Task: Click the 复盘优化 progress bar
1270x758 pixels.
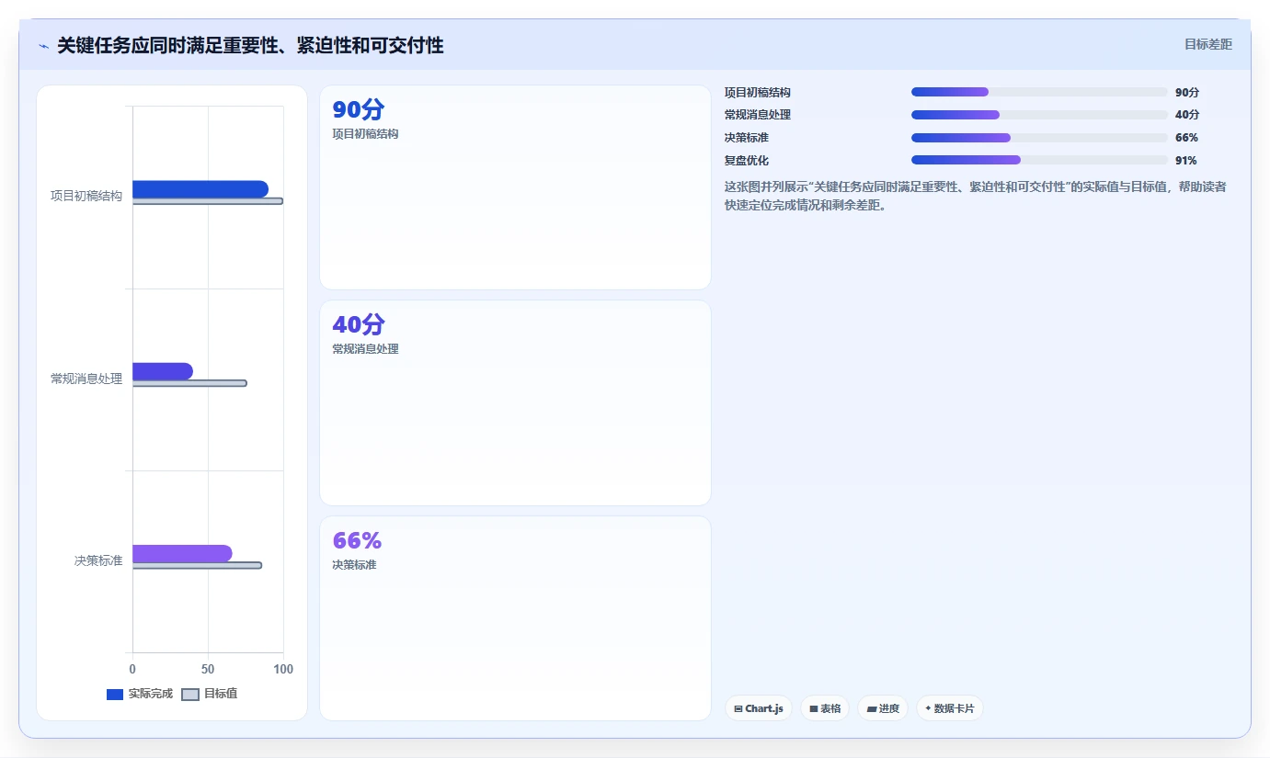Action: (1039, 160)
